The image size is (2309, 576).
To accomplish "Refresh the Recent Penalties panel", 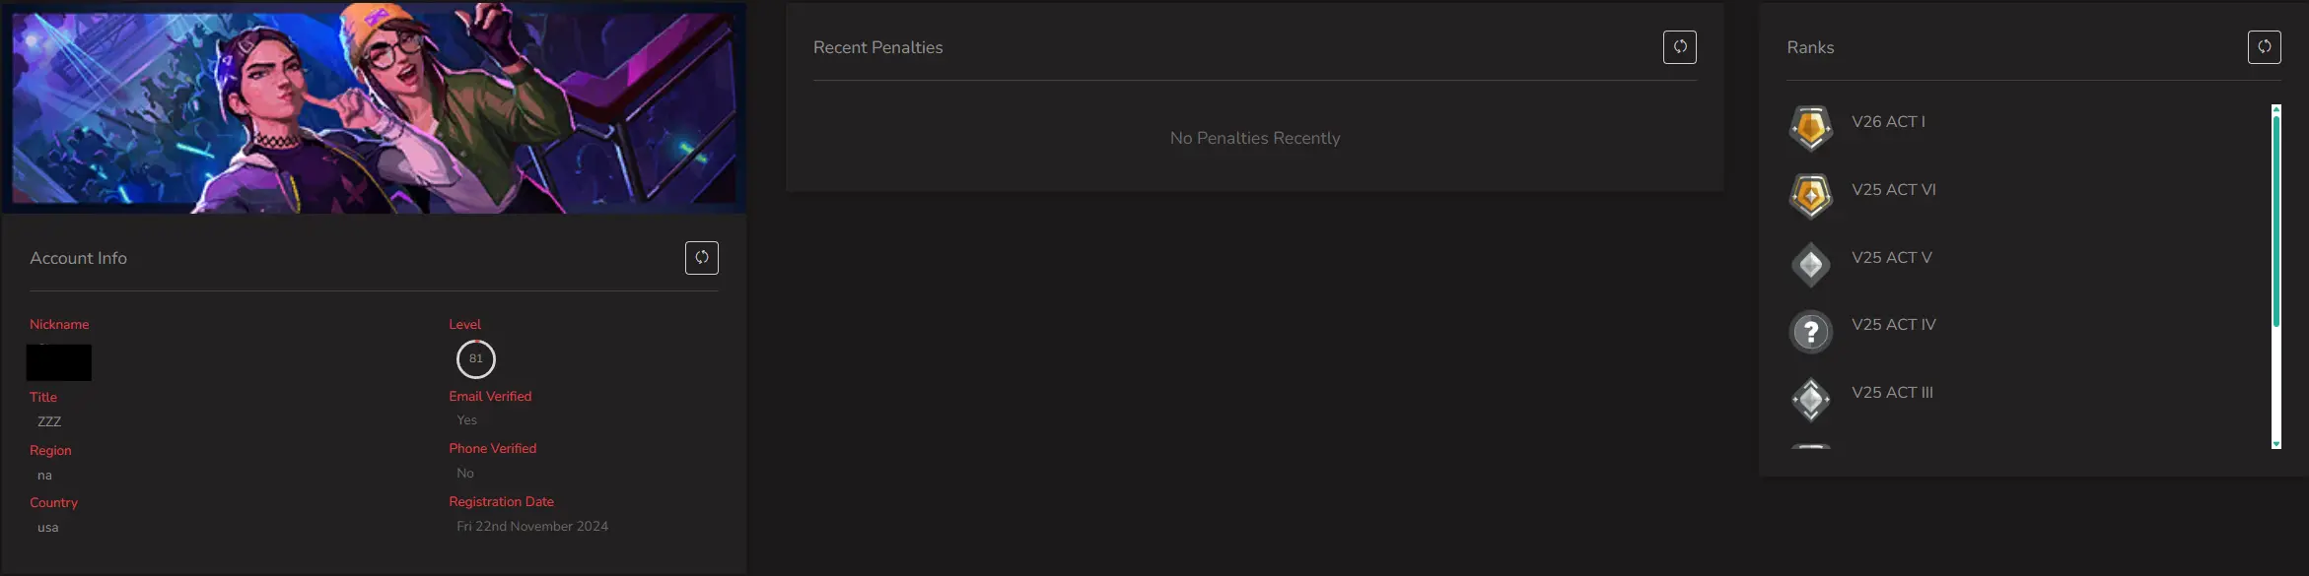I will [1679, 47].
